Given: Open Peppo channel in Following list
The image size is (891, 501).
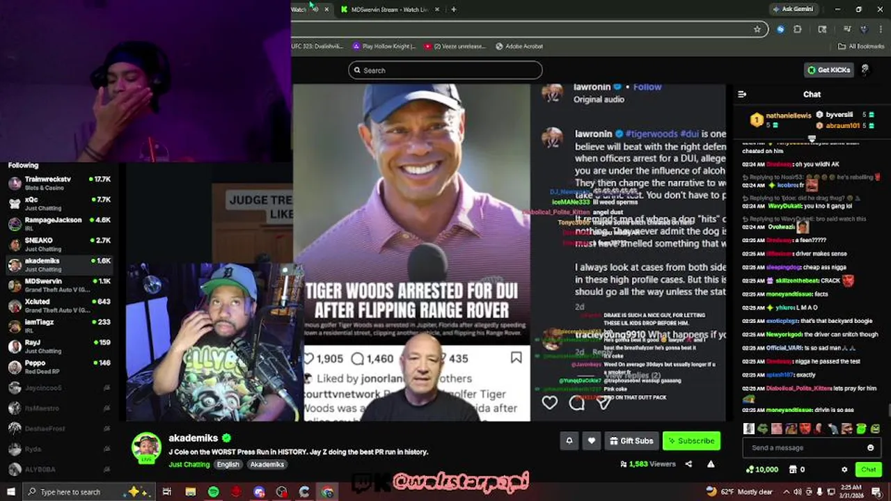Looking at the screenshot, I should click(x=59, y=367).
